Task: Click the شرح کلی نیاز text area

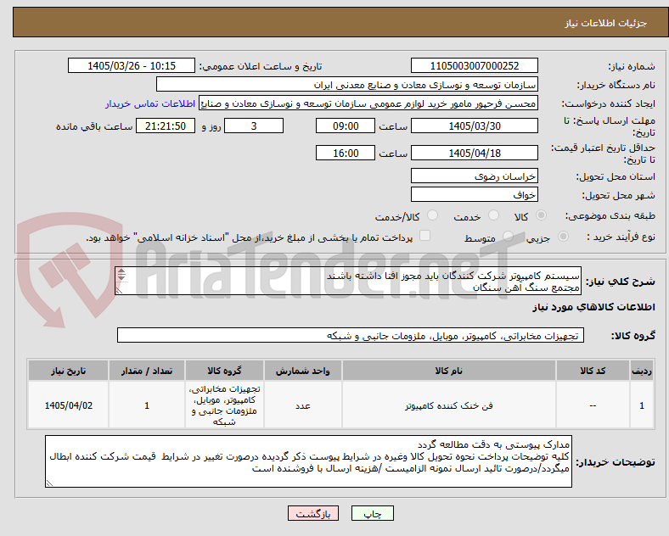Action: 348,282
